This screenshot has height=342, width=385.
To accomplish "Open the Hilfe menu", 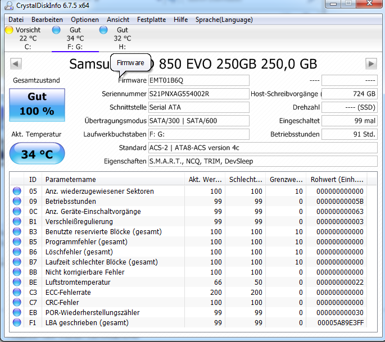I will pos(180,20).
